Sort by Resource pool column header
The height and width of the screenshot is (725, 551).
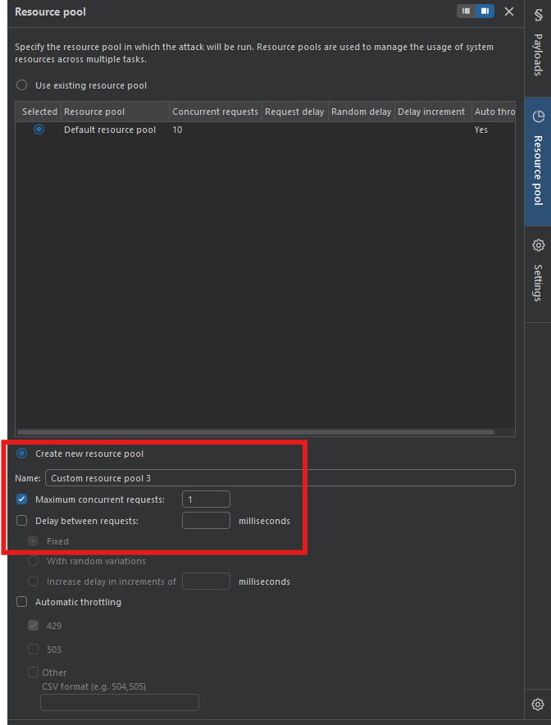pos(115,112)
